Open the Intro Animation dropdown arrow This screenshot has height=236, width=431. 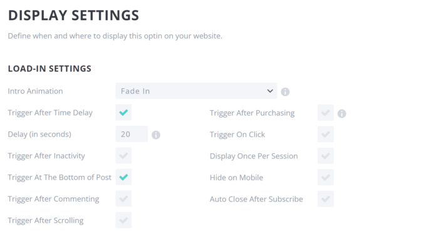coord(270,91)
